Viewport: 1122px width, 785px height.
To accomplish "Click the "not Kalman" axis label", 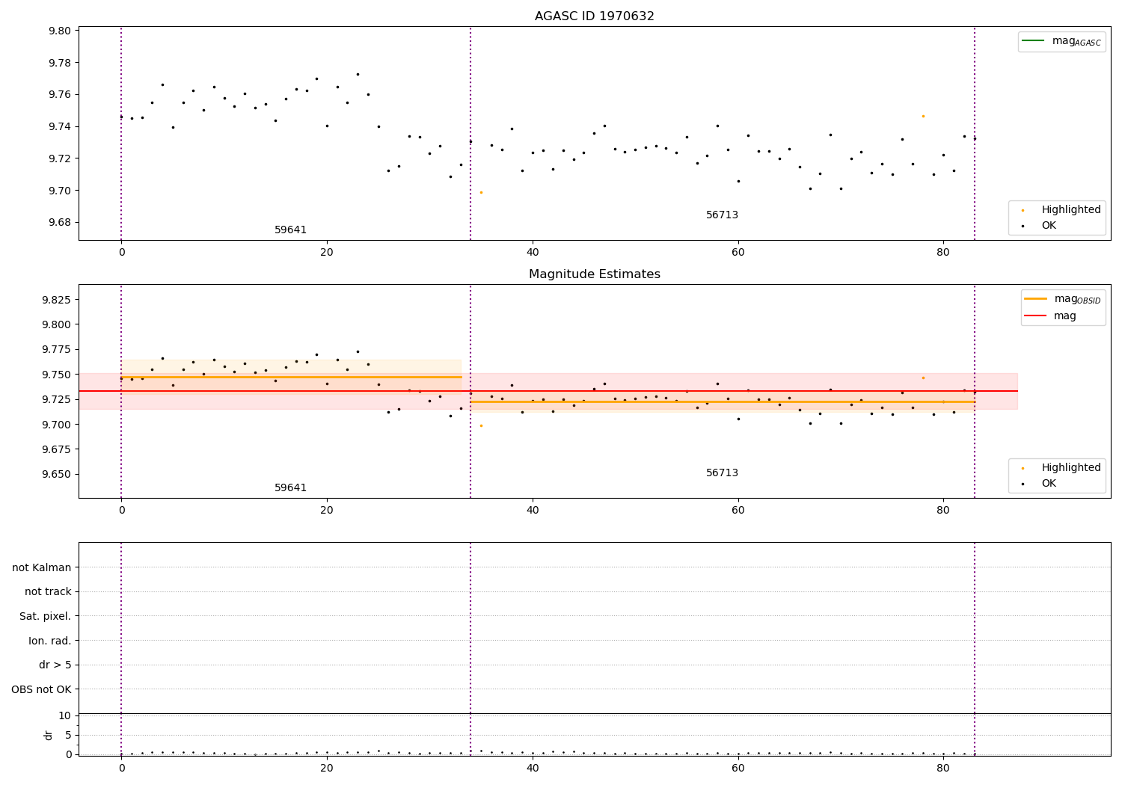I will [x=42, y=567].
